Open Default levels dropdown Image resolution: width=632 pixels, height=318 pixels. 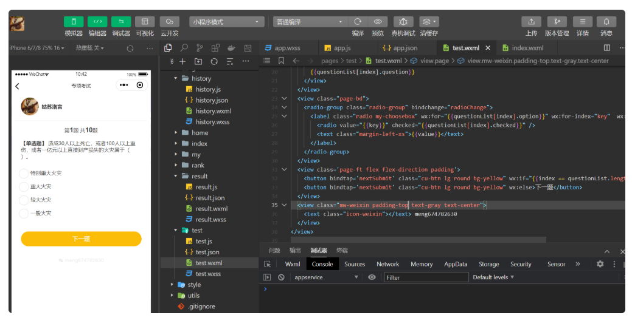point(493,277)
